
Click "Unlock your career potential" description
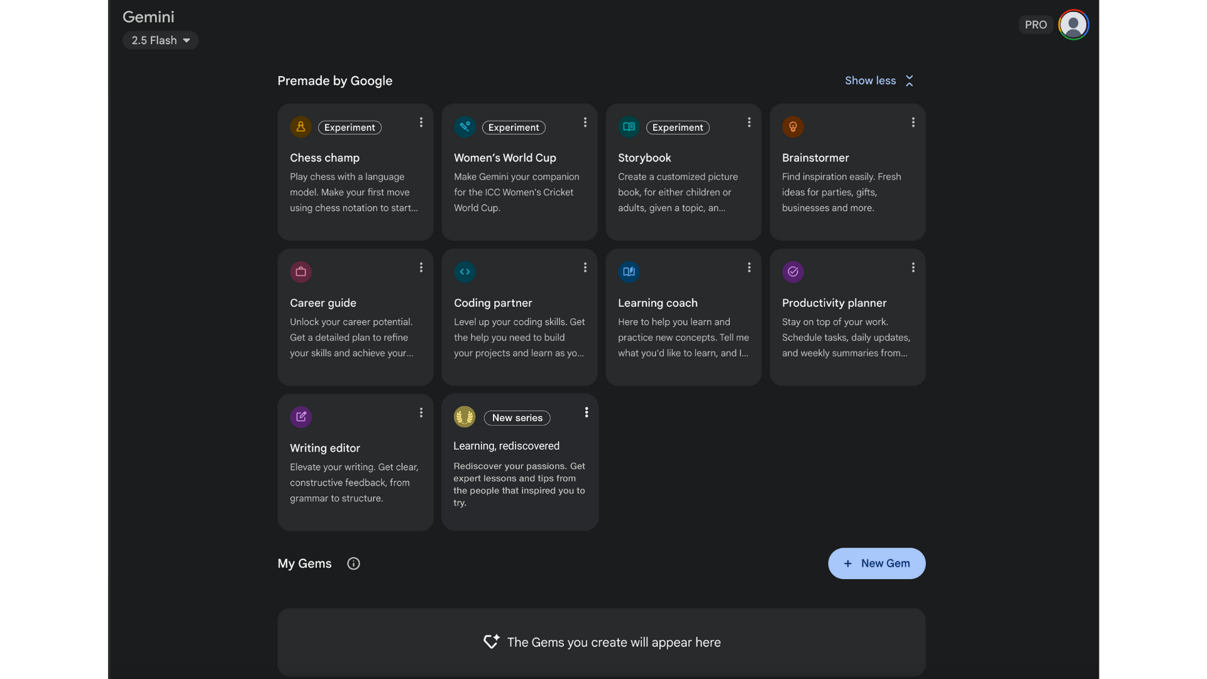tap(352, 338)
